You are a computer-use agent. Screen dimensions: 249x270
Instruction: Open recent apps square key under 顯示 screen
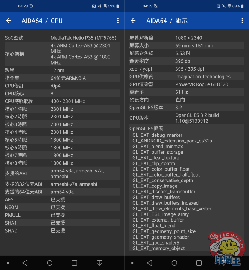point(199,263)
